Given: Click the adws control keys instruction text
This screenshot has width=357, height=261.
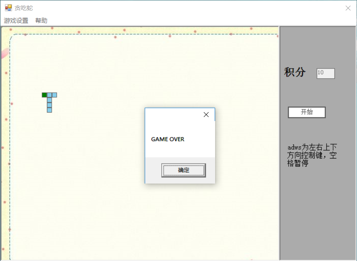Looking at the screenshot, I should (312, 155).
